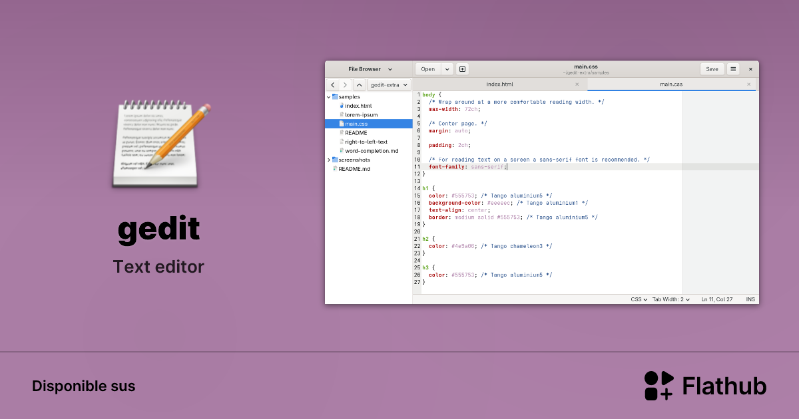The image size is (799, 419).
Task: Toggle insert mode via the INS indicator
Action: tap(750, 299)
